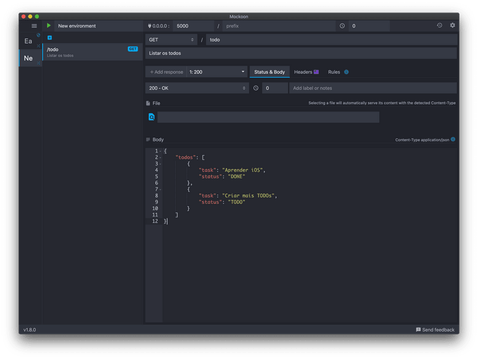The image size is (478, 359).
Task: Click the environment latency clock icon
Action: tap(342, 26)
